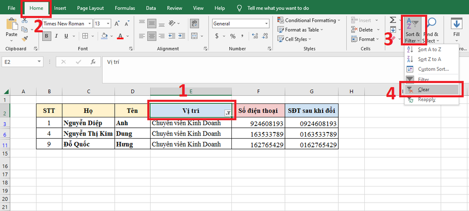Choose Clear in Sort & Filter menu
Screen dimensions: 469x211
pos(431,89)
